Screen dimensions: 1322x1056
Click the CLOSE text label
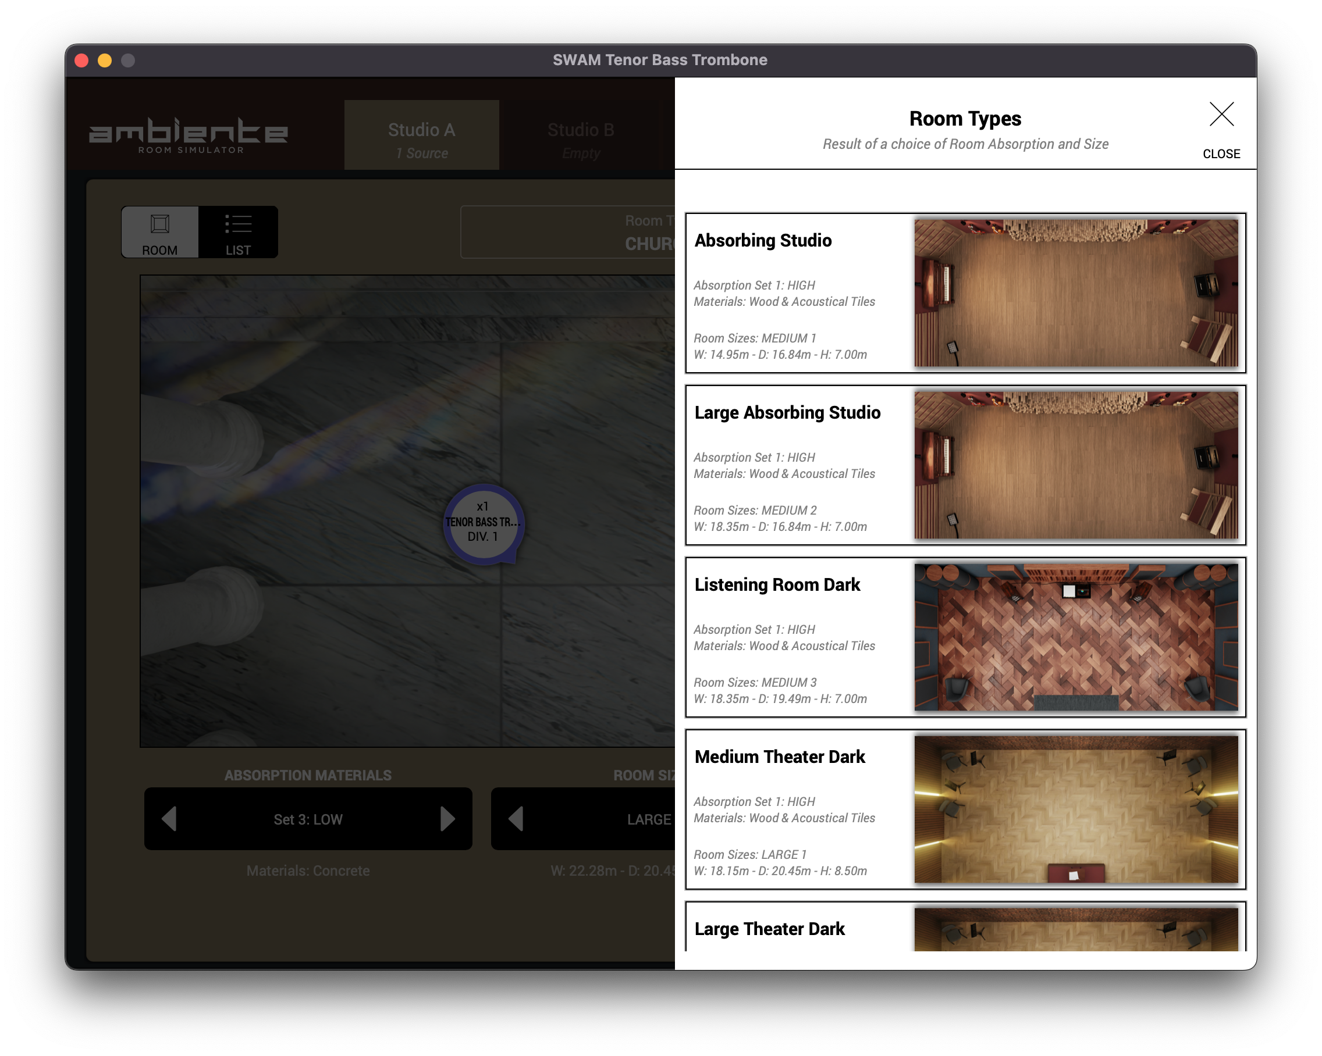click(x=1221, y=154)
